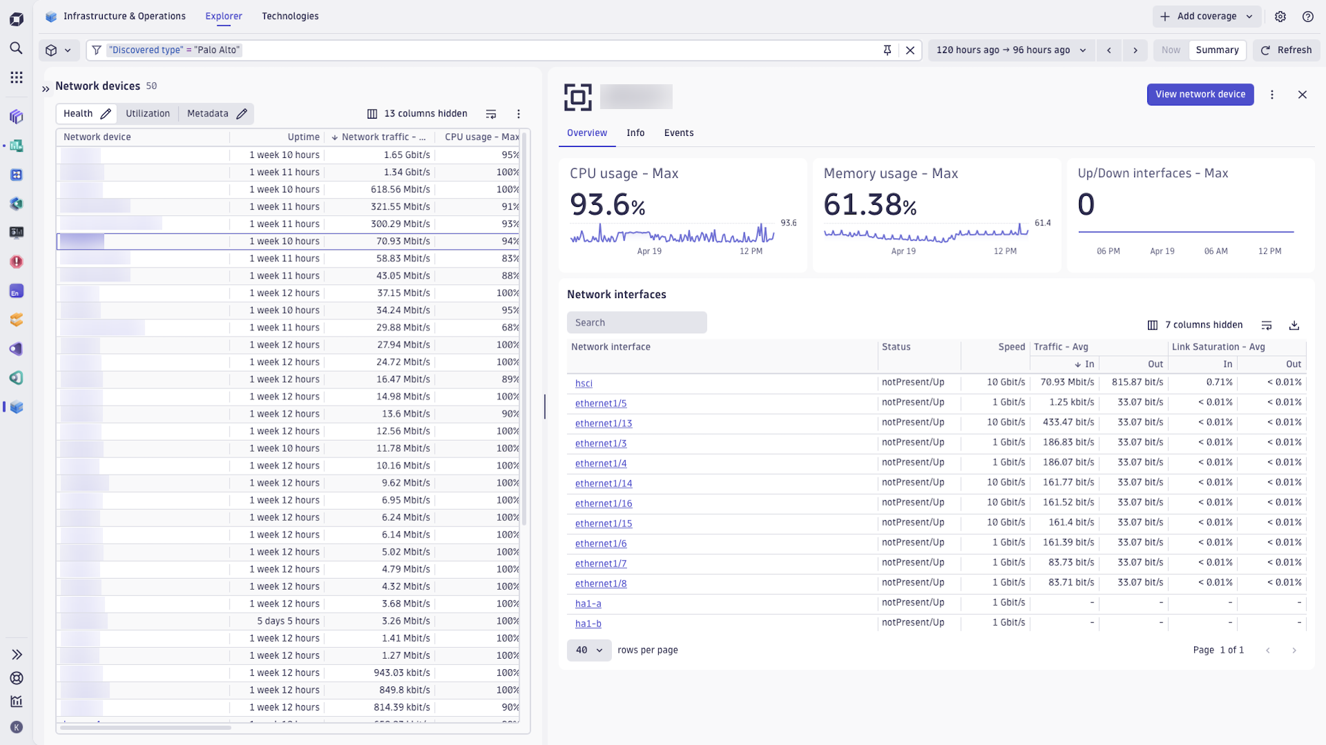
Task: Open network devices table more options
Action: click(x=518, y=114)
